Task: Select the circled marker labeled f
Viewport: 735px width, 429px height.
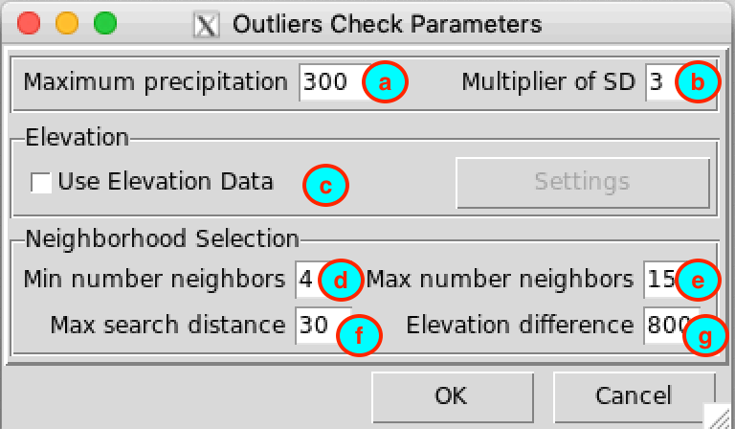Action: click(359, 335)
